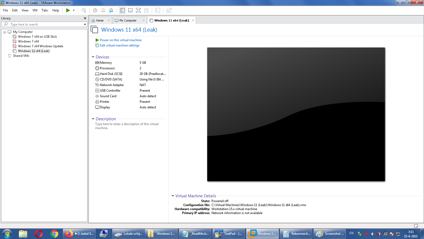Image resolution: width=424 pixels, height=239 pixels.
Task: Click the green Power On toolbar button
Action: click(x=68, y=10)
